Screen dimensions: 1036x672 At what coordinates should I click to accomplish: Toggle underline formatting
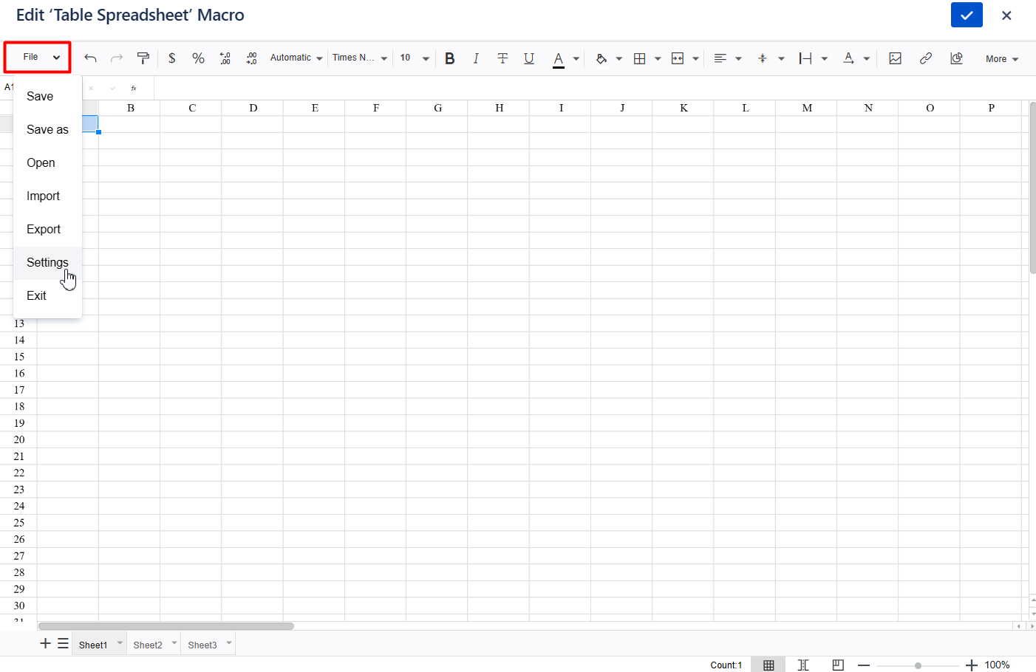pyautogui.click(x=529, y=58)
